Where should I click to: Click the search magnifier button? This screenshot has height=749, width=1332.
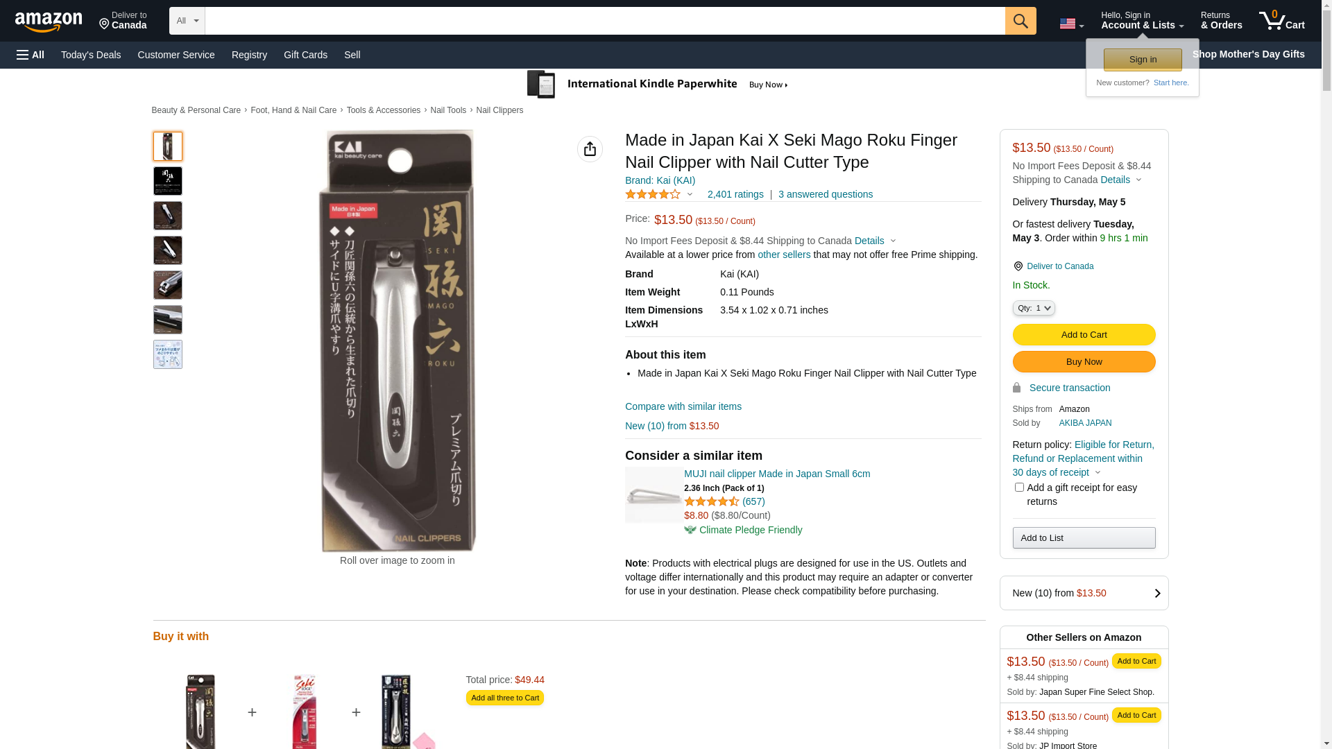(x=1020, y=21)
